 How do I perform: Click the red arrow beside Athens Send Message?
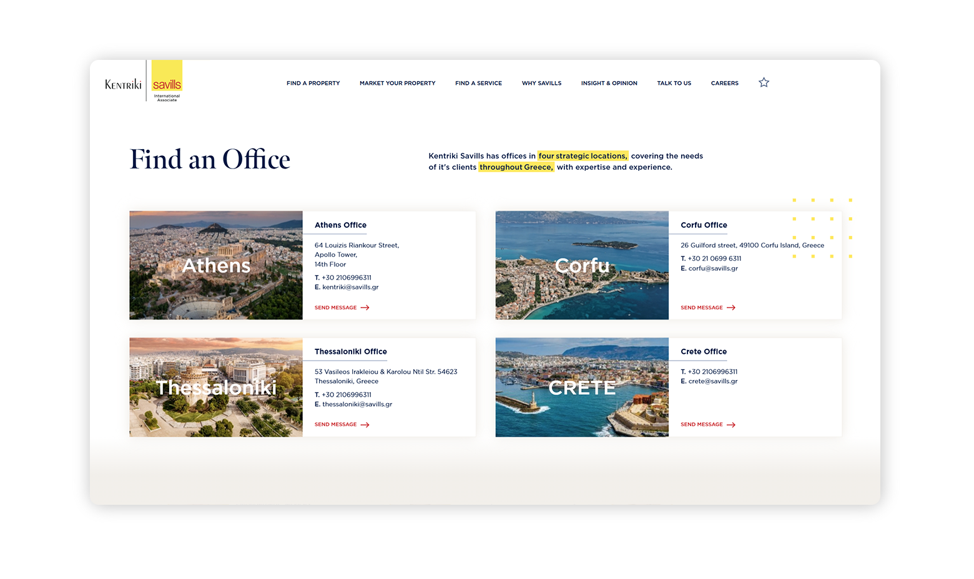[365, 307]
